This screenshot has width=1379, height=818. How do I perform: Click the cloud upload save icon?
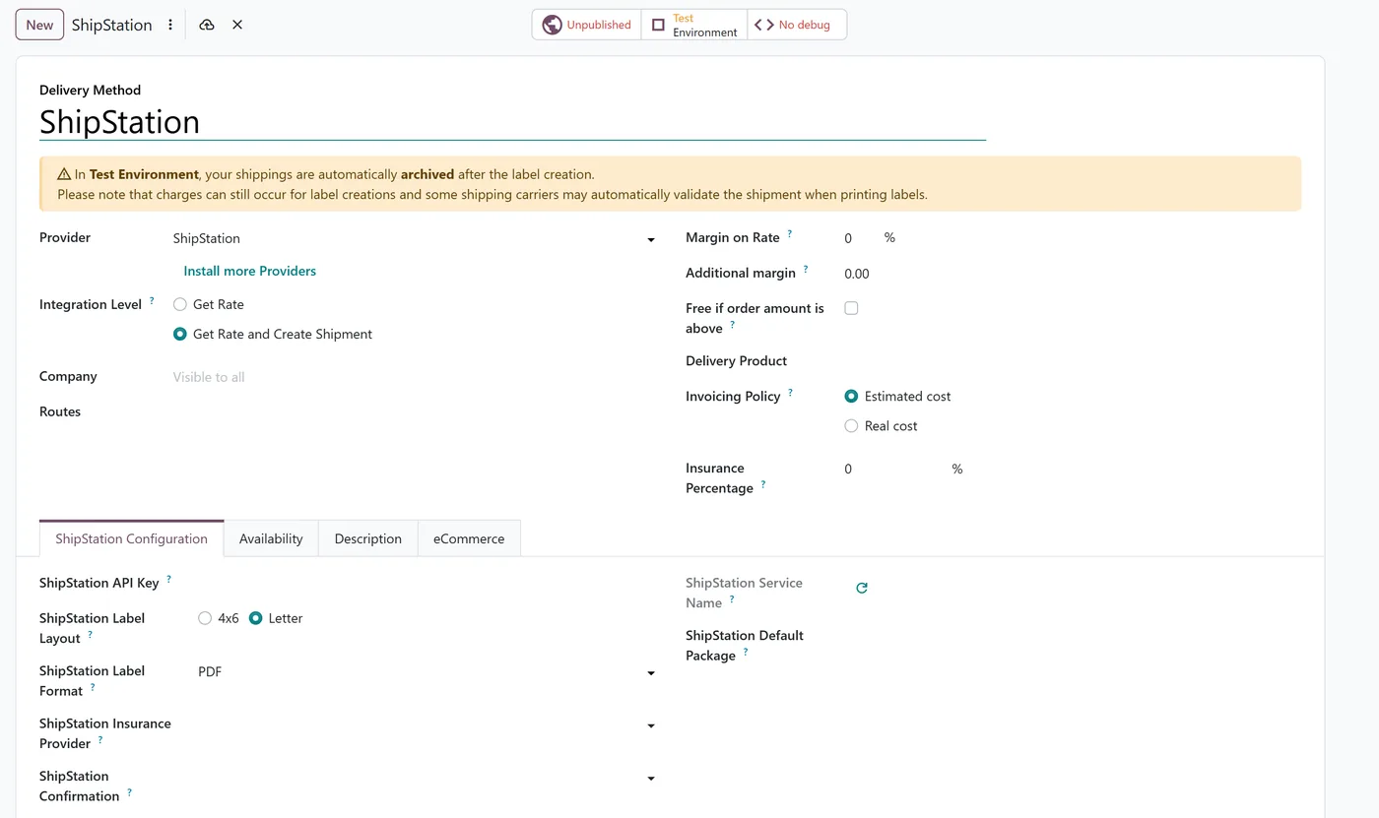pyautogui.click(x=206, y=25)
